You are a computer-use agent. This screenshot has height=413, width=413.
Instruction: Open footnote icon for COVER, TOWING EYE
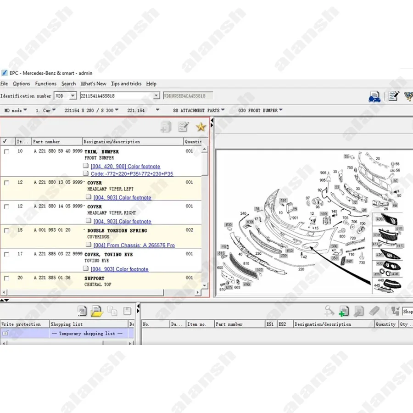pos(86,268)
